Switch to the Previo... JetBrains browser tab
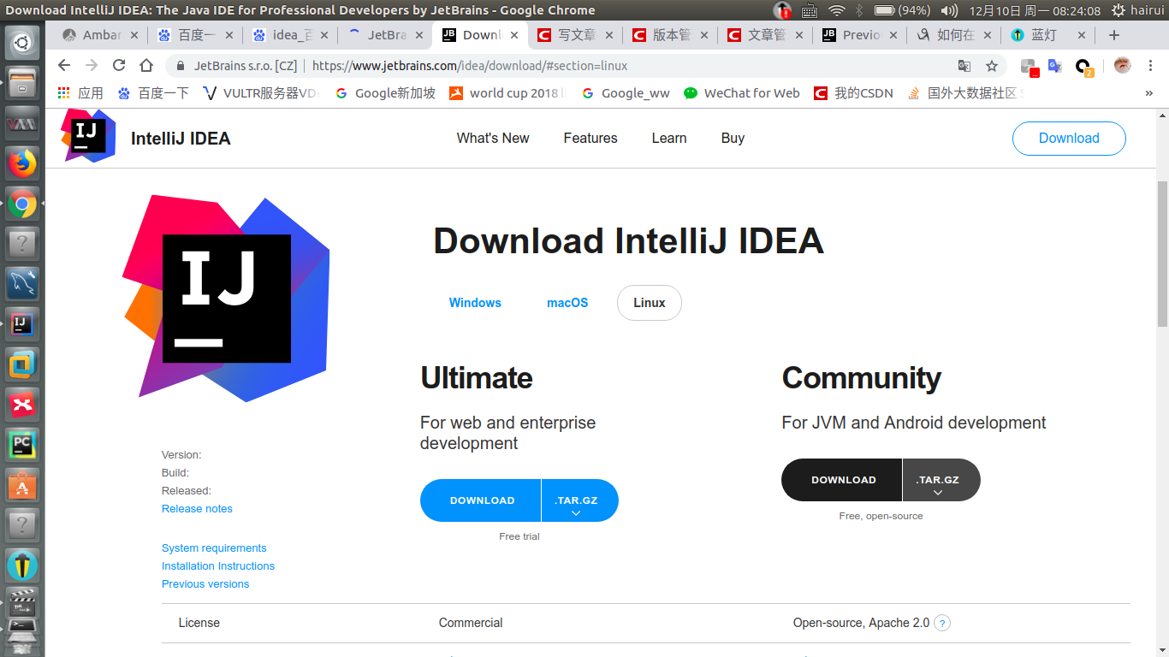The image size is (1169, 657). [x=858, y=35]
